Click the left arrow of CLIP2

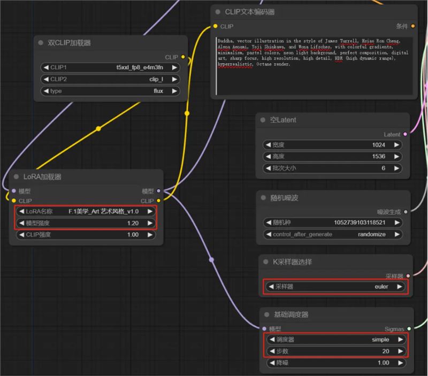(x=46, y=79)
